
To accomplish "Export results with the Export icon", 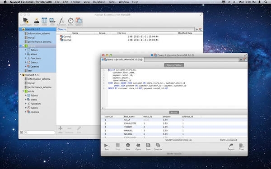I will click(231, 147).
